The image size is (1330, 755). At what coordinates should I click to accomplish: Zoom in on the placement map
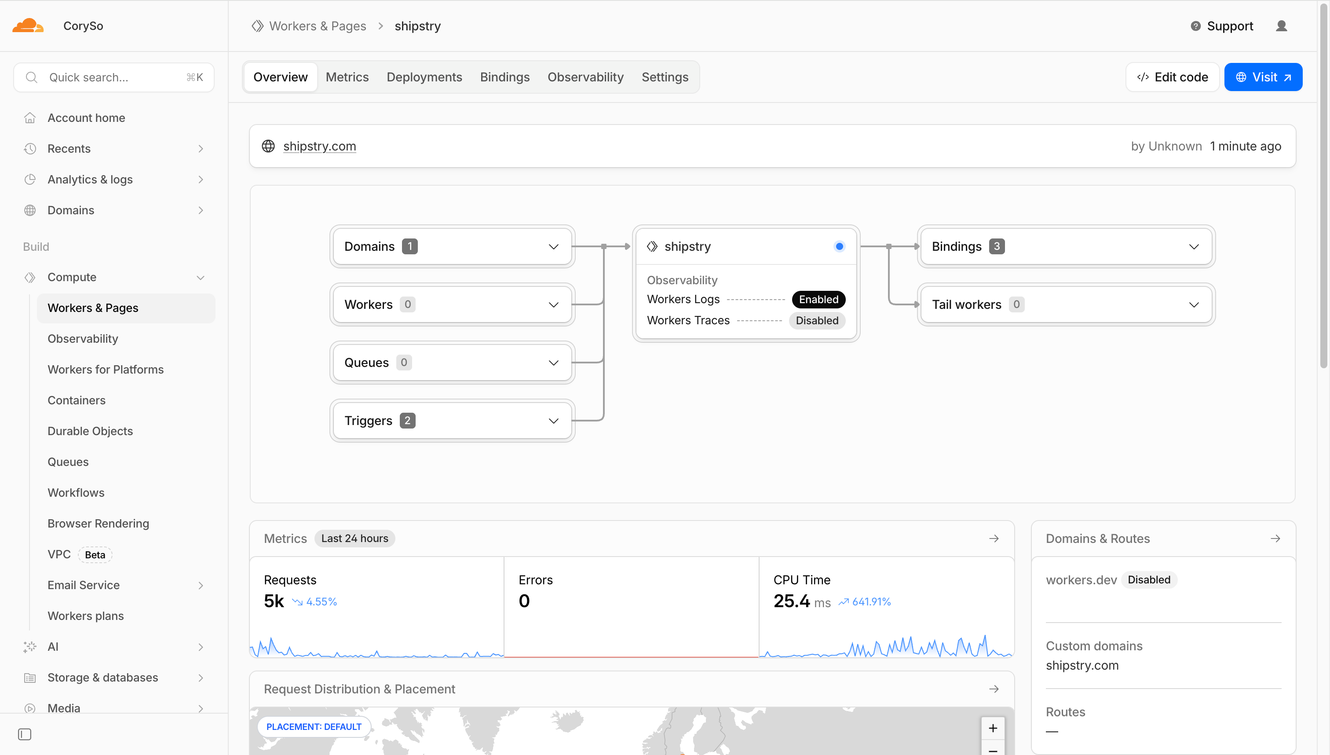pyautogui.click(x=992, y=728)
